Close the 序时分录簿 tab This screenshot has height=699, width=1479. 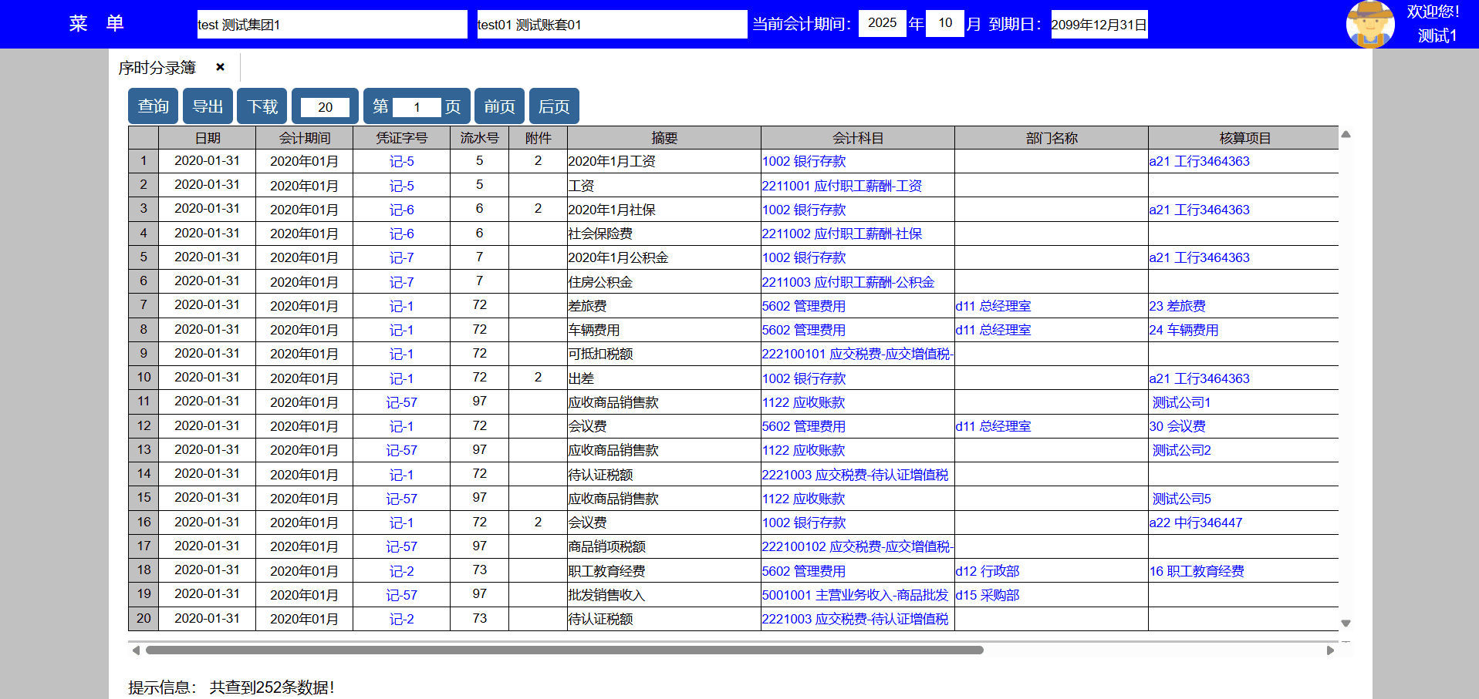click(220, 67)
